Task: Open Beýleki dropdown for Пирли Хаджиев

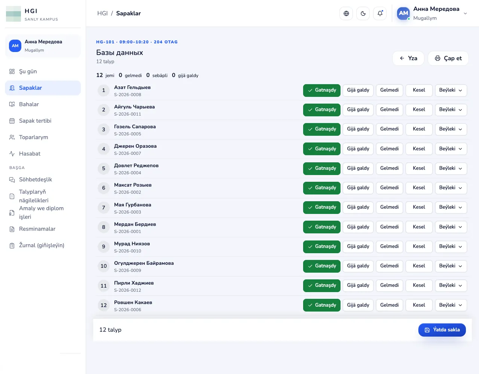Action: pos(451,285)
